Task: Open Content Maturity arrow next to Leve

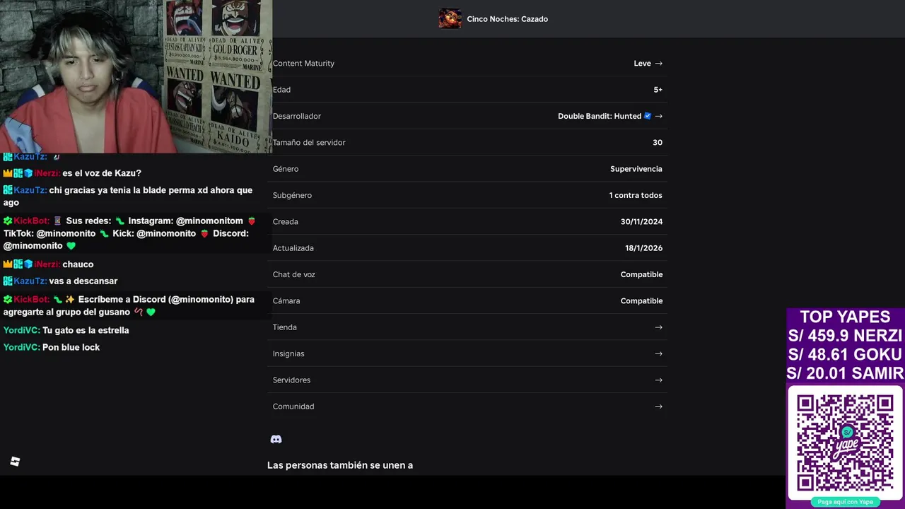Action: click(658, 64)
